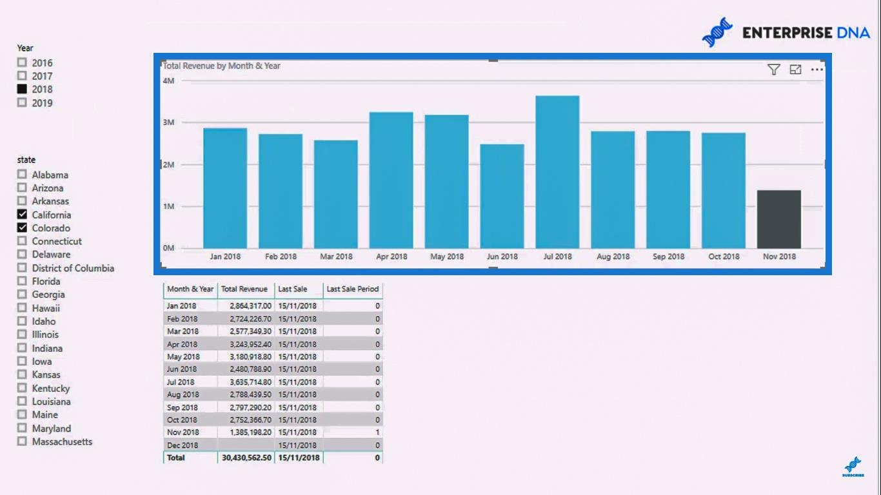Check the Louisiana checkbox
This screenshot has height=495, width=881.
click(23, 401)
